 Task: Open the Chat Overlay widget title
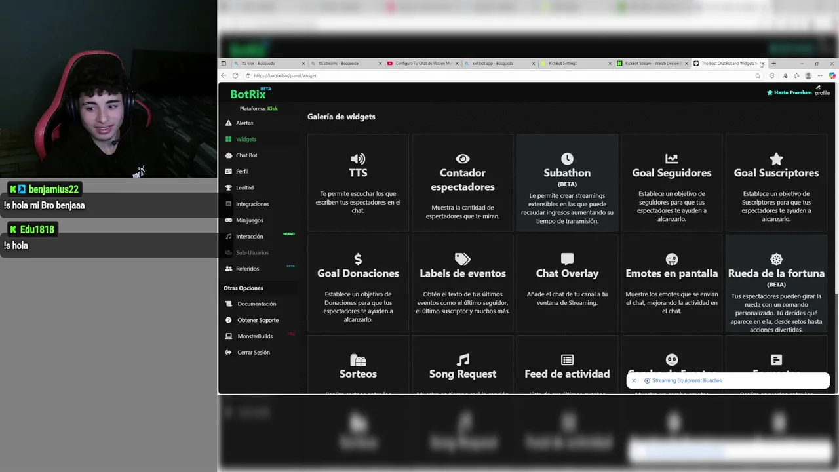567,273
